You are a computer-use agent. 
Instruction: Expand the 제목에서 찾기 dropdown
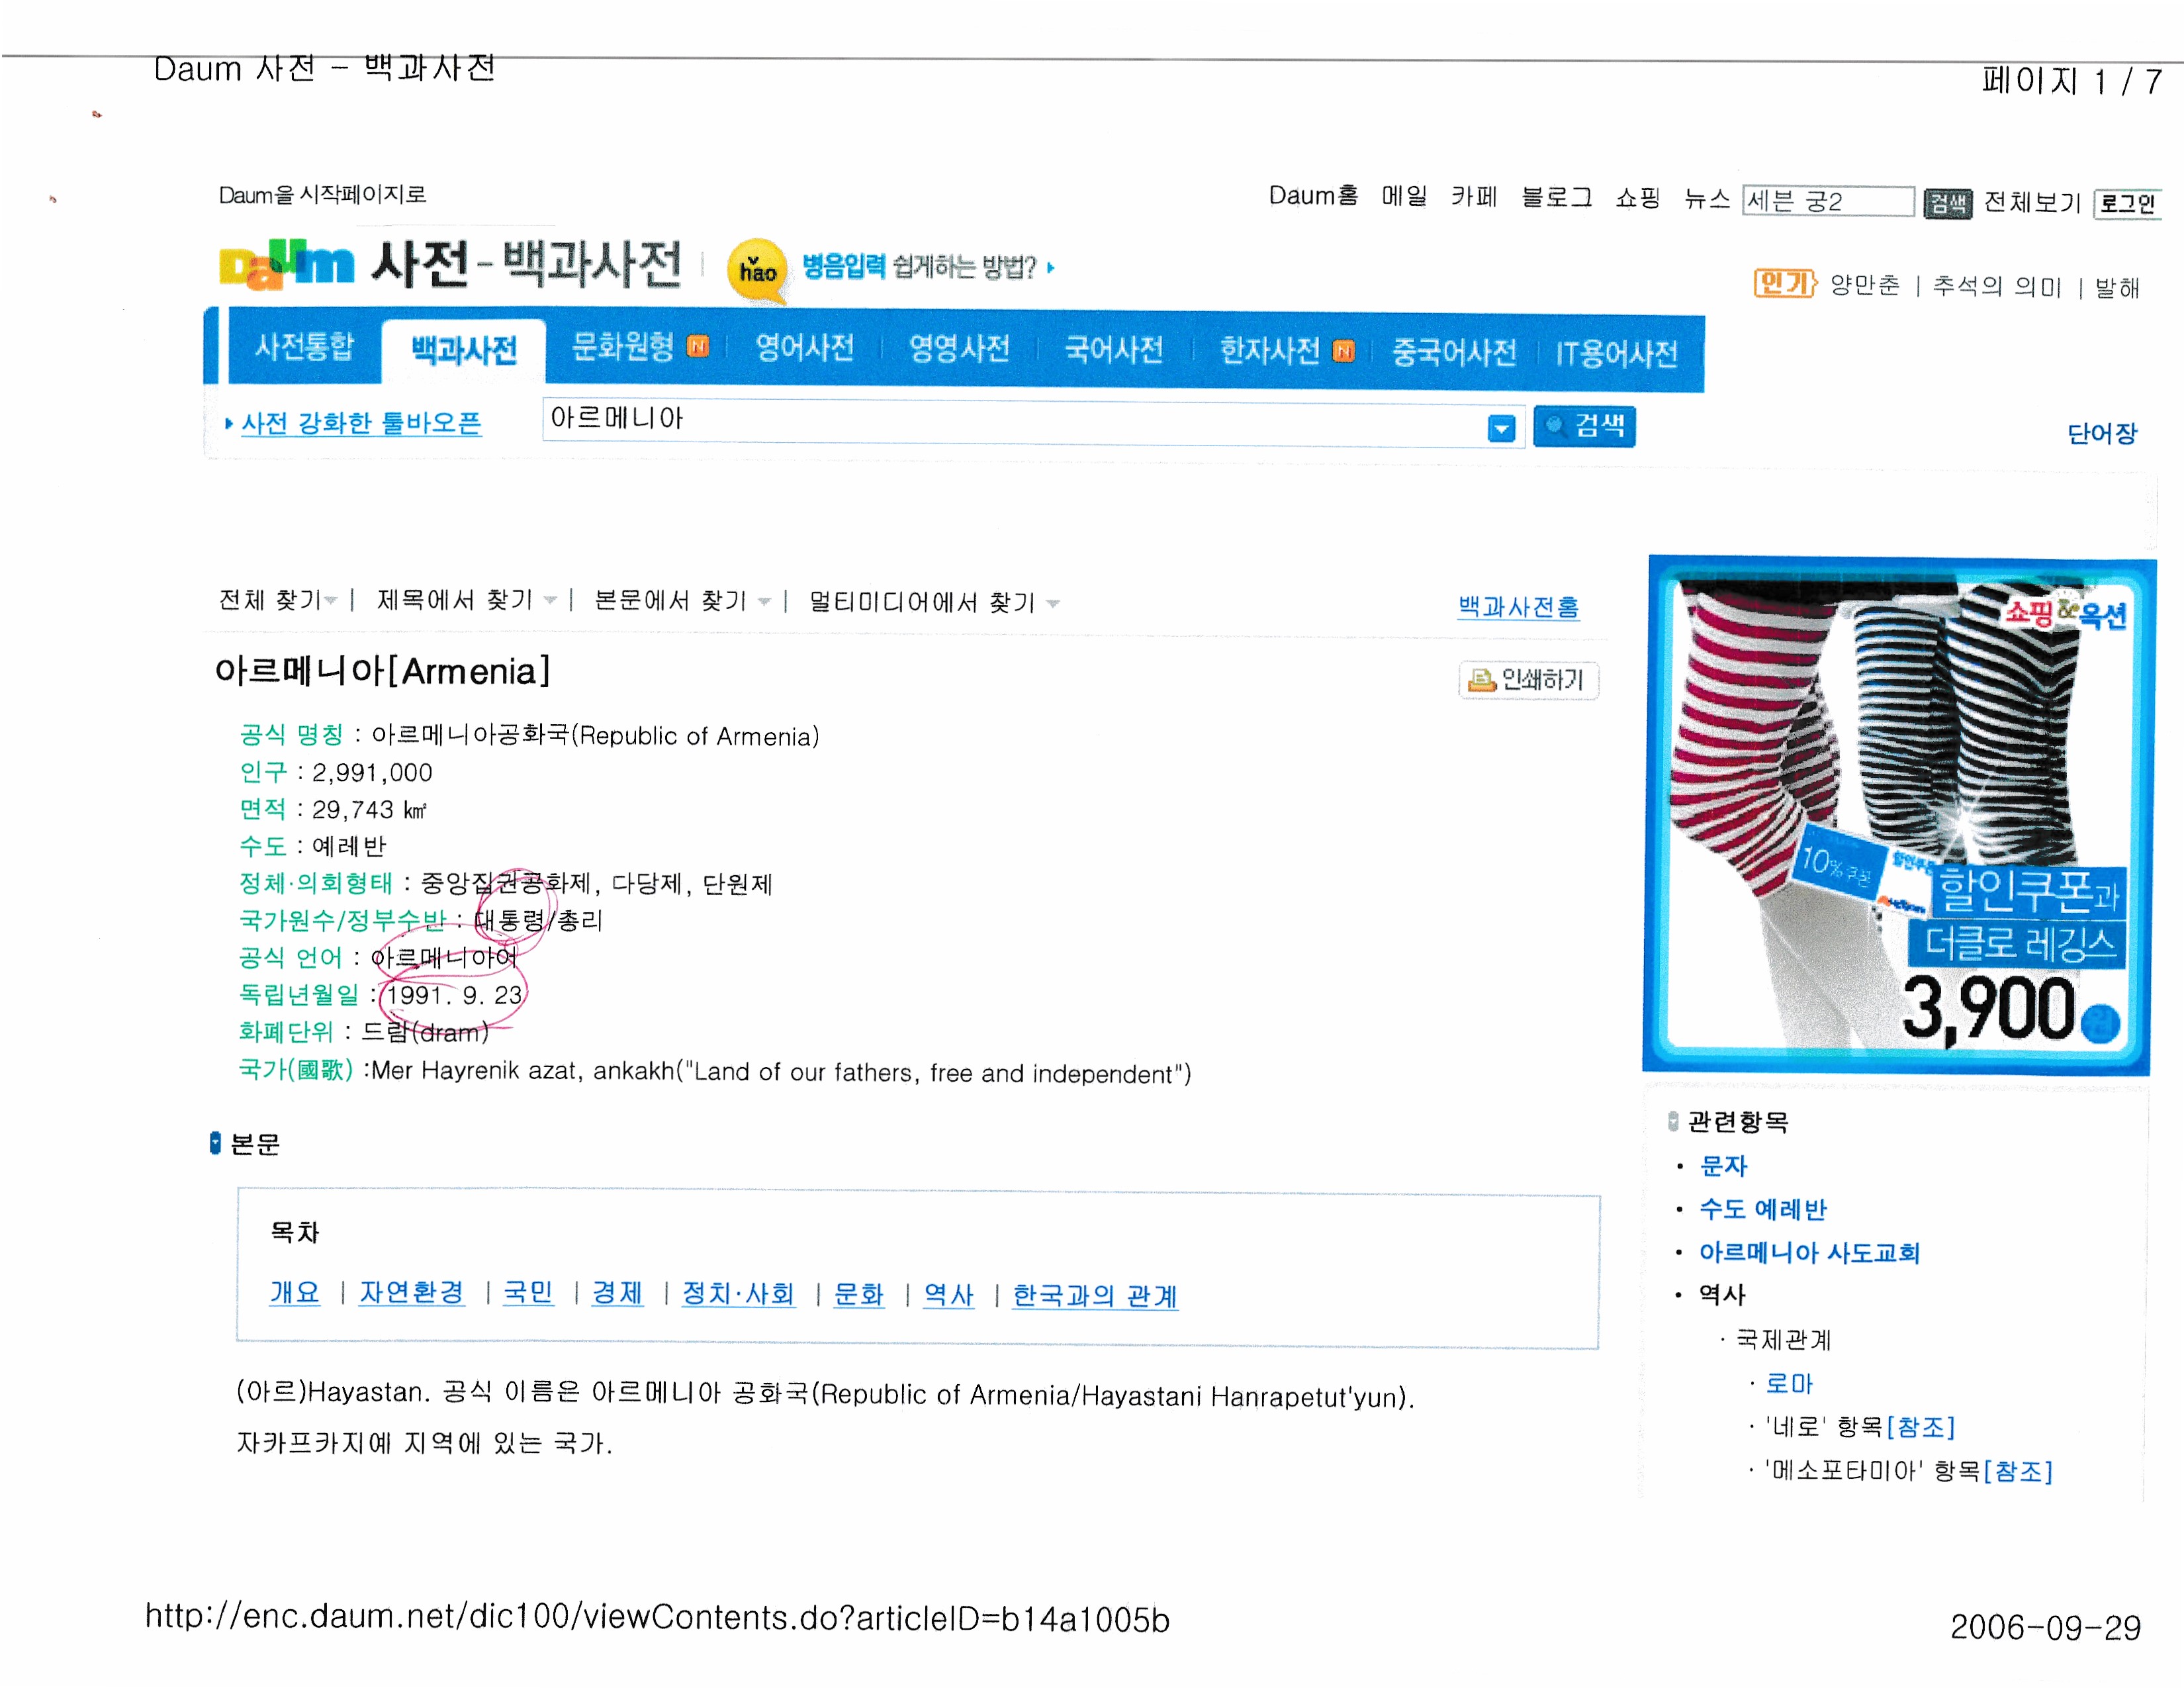(x=550, y=600)
